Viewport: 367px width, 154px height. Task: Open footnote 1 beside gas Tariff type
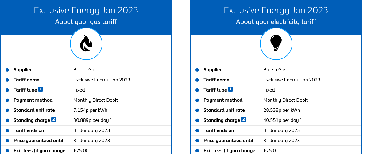tap(41, 89)
